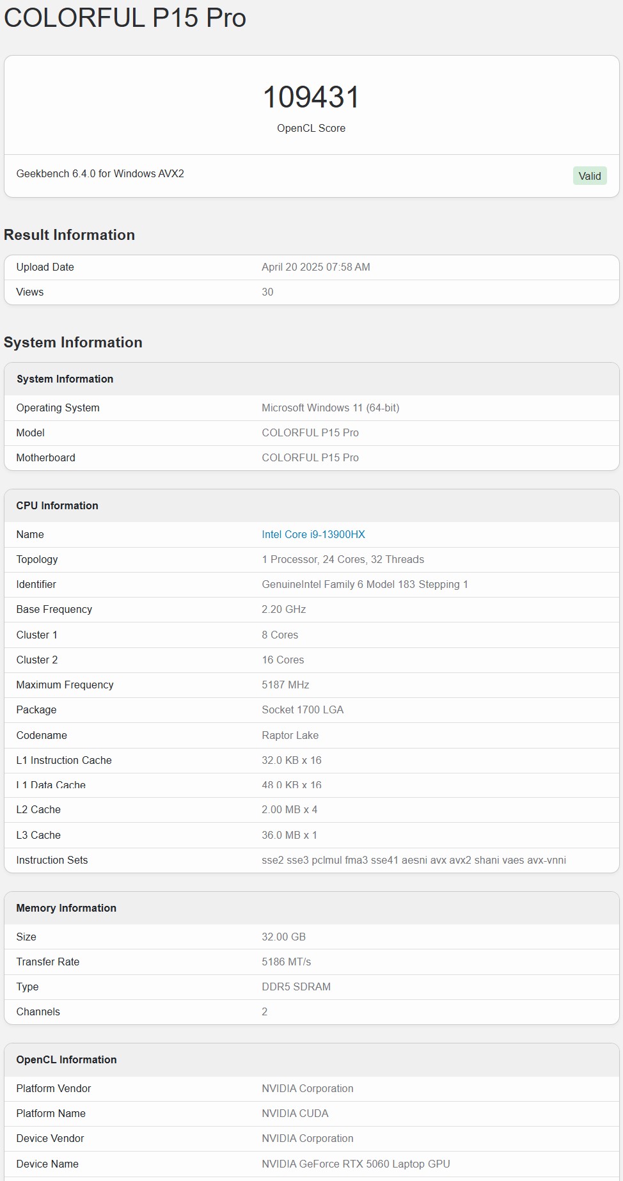Viewport: 623px width, 1181px height.
Task: Click the Device Name RTX 5060 Laptop GPU
Action: pos(356,1164)
